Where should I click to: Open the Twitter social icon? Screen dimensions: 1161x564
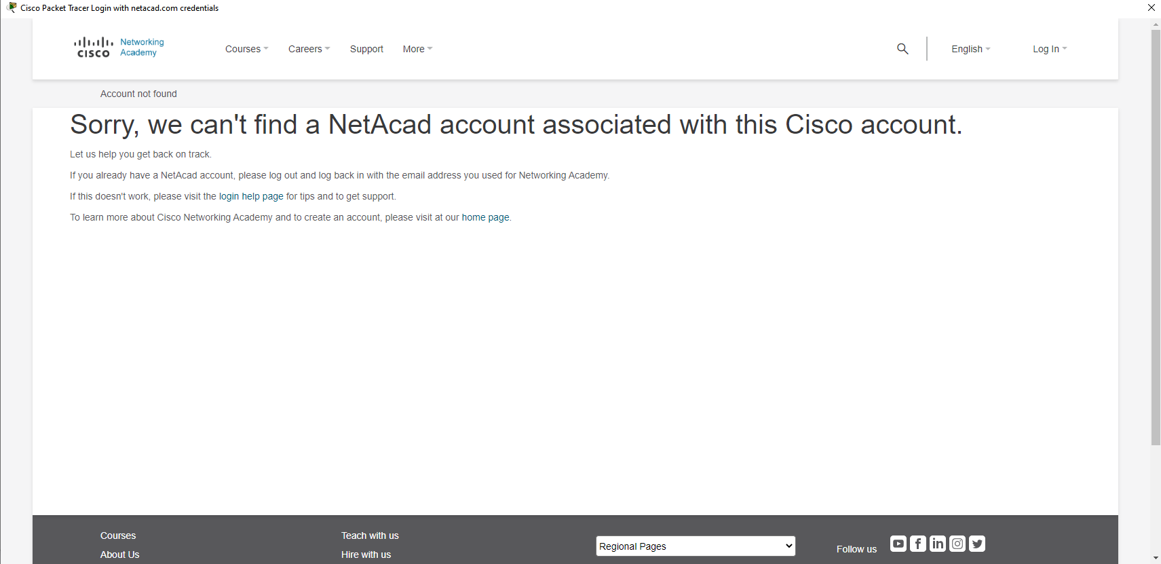977,544
